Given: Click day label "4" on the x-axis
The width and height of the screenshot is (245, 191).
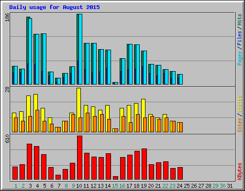Looking at the screenshot, I should click(37, 186).
